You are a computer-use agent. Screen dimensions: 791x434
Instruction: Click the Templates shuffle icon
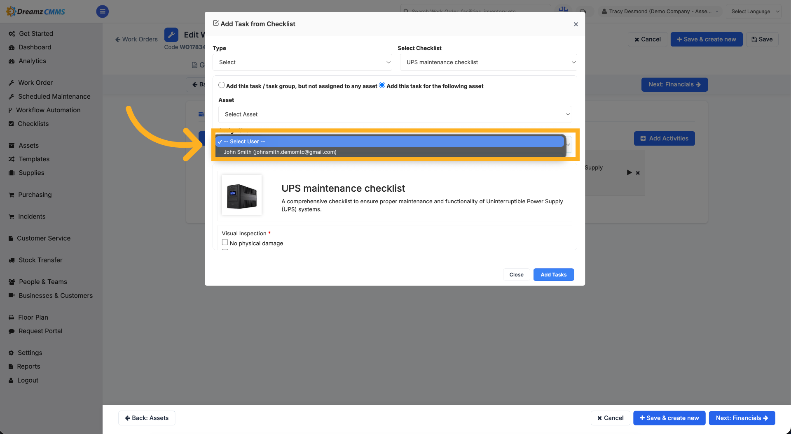click(12, 159)
